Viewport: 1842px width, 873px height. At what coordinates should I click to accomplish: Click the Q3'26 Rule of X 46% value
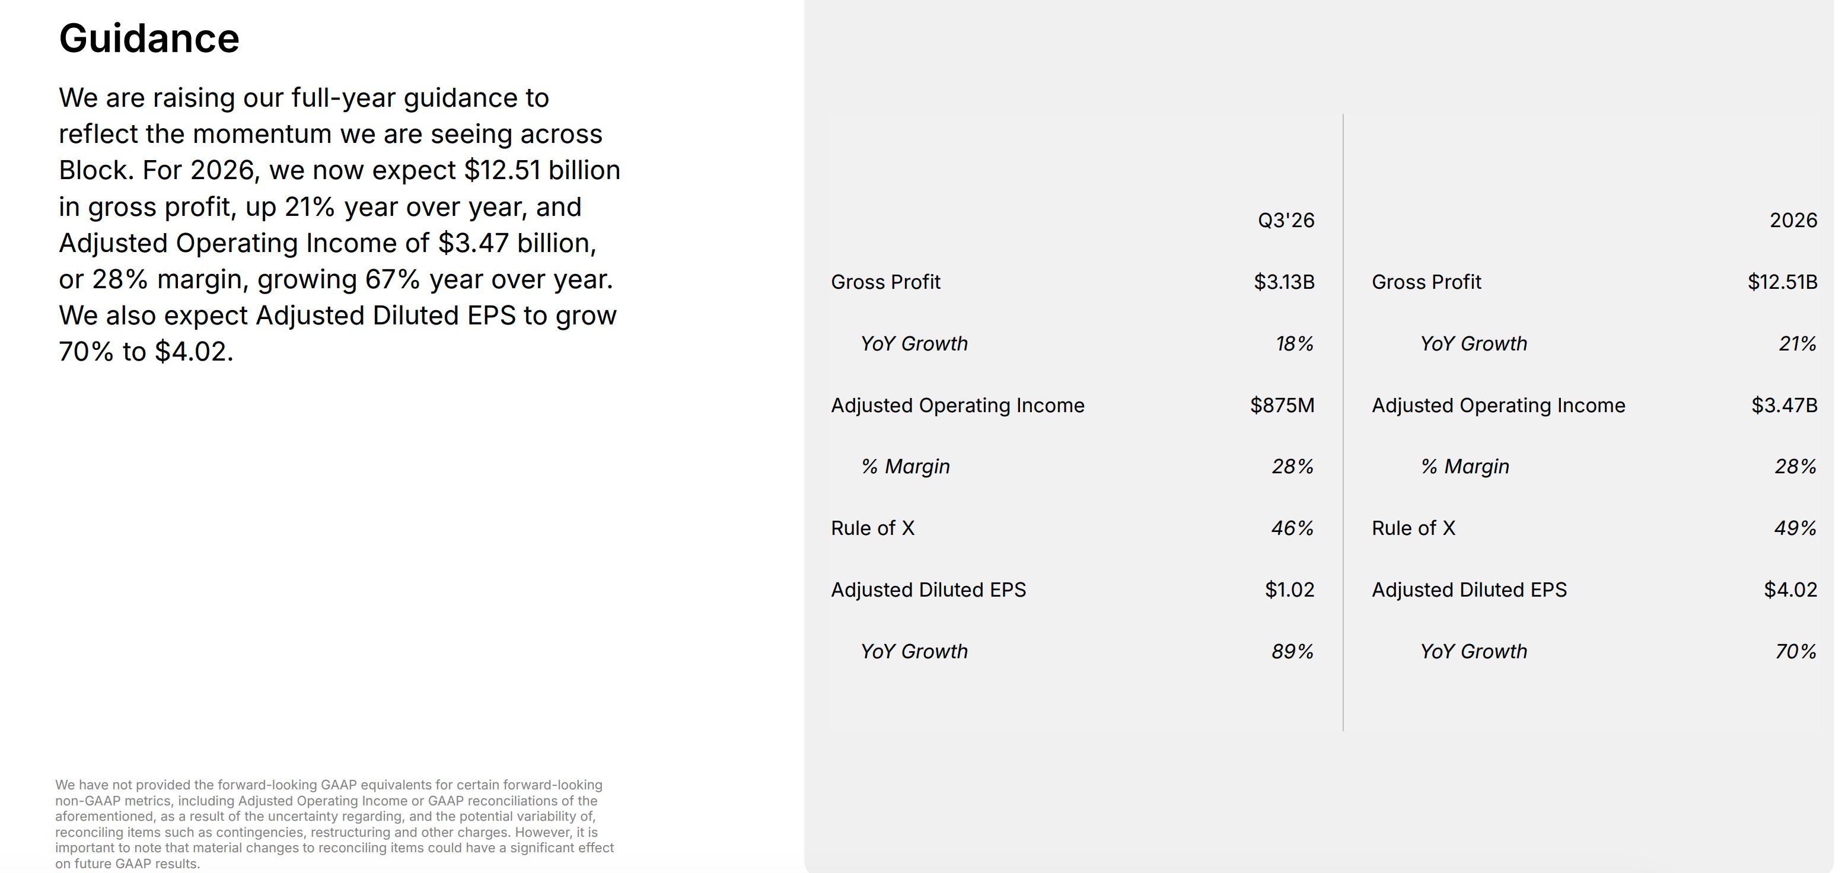coord(1292,528)
